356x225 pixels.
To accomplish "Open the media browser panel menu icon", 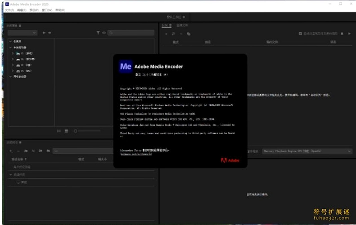I will pos(20,26).
